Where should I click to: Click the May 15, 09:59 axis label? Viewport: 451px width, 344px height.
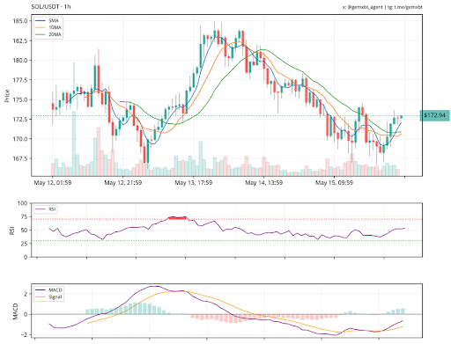(334, 183)
